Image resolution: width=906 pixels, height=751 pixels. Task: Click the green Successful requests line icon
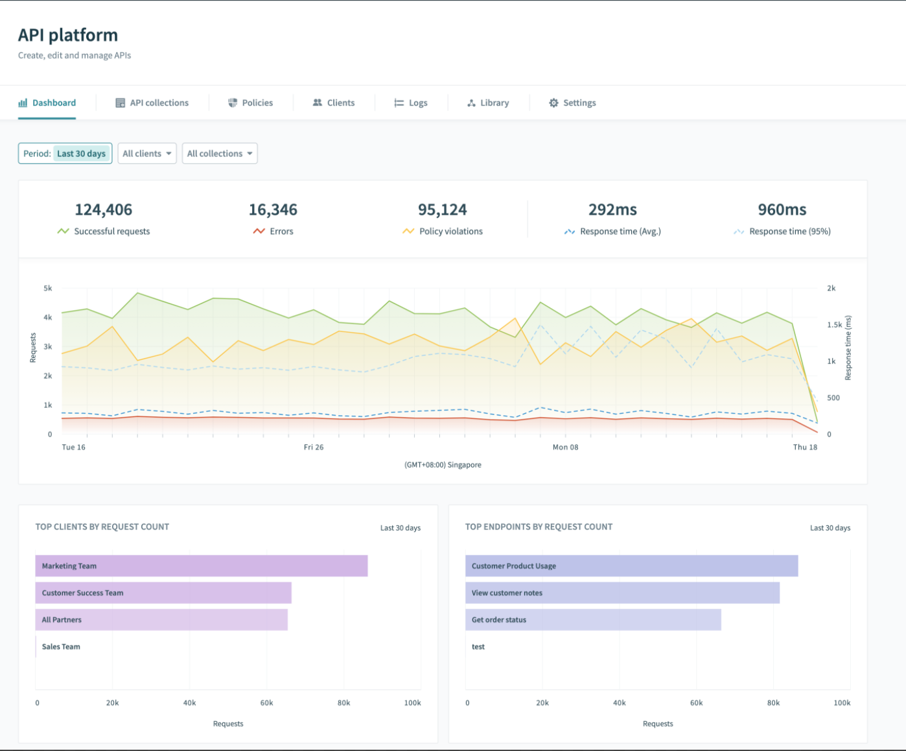64,231
